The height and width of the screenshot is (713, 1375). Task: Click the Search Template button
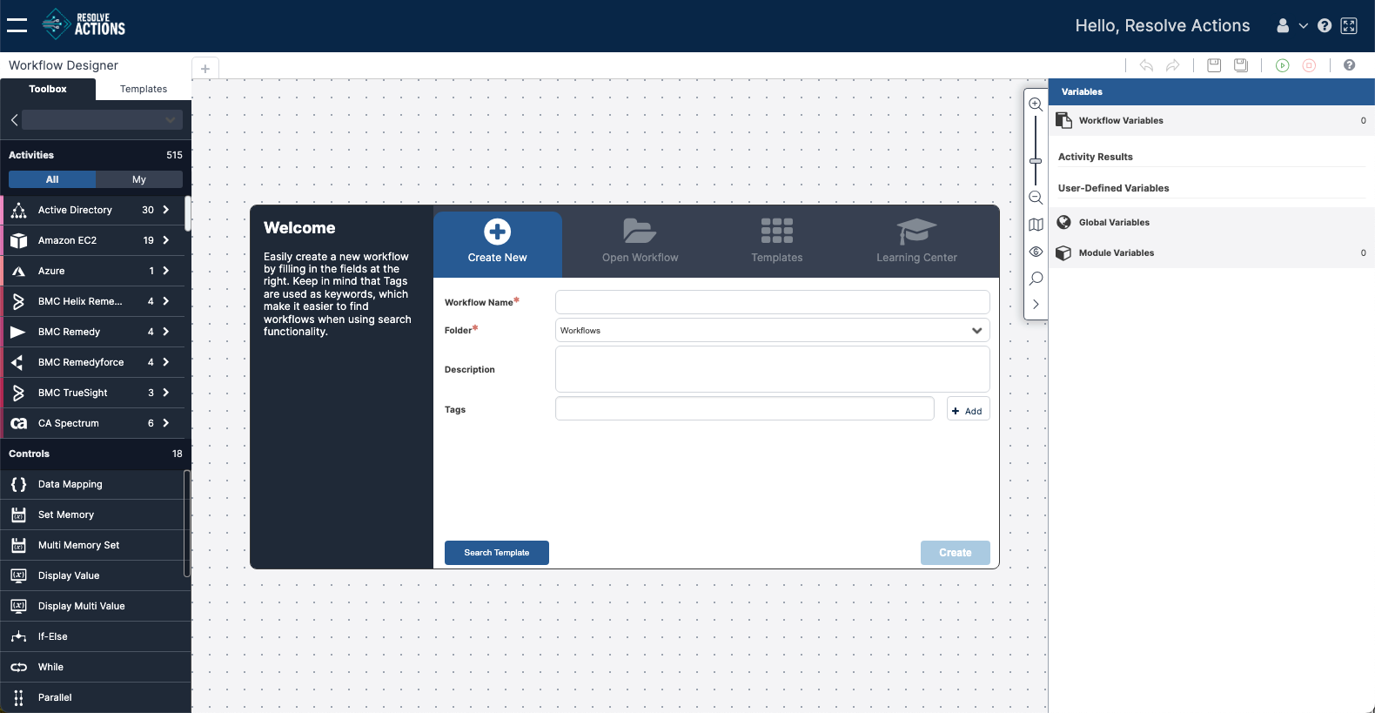pos(497,553)
